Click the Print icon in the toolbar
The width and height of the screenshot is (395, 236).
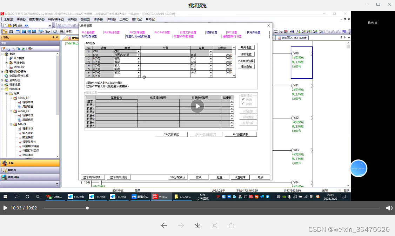click(19, 25)
